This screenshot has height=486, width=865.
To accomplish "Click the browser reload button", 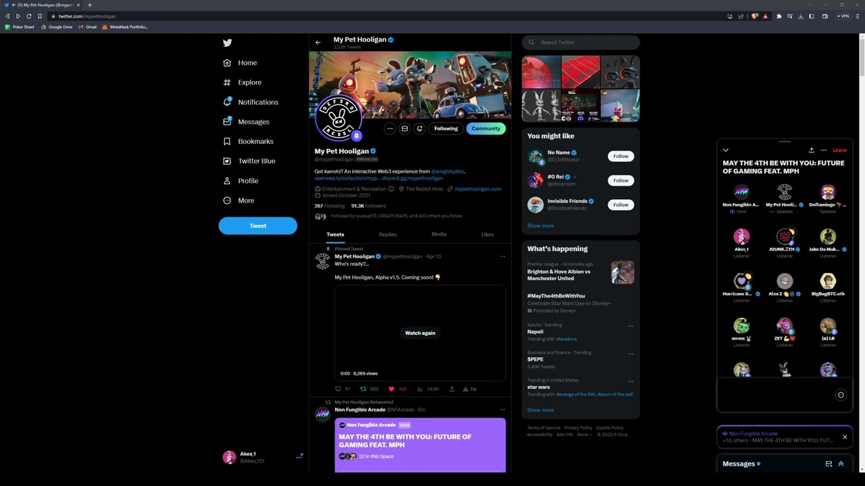I will point(28,16).
